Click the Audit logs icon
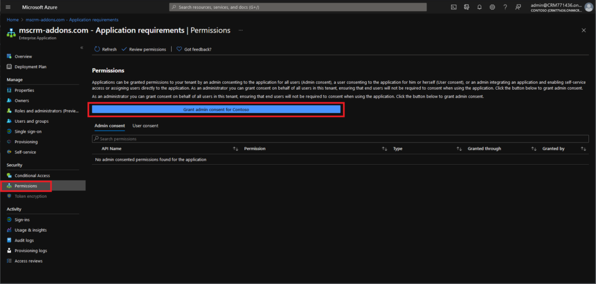The height and width of the screenshot is (284, 596). coord(9,240)
